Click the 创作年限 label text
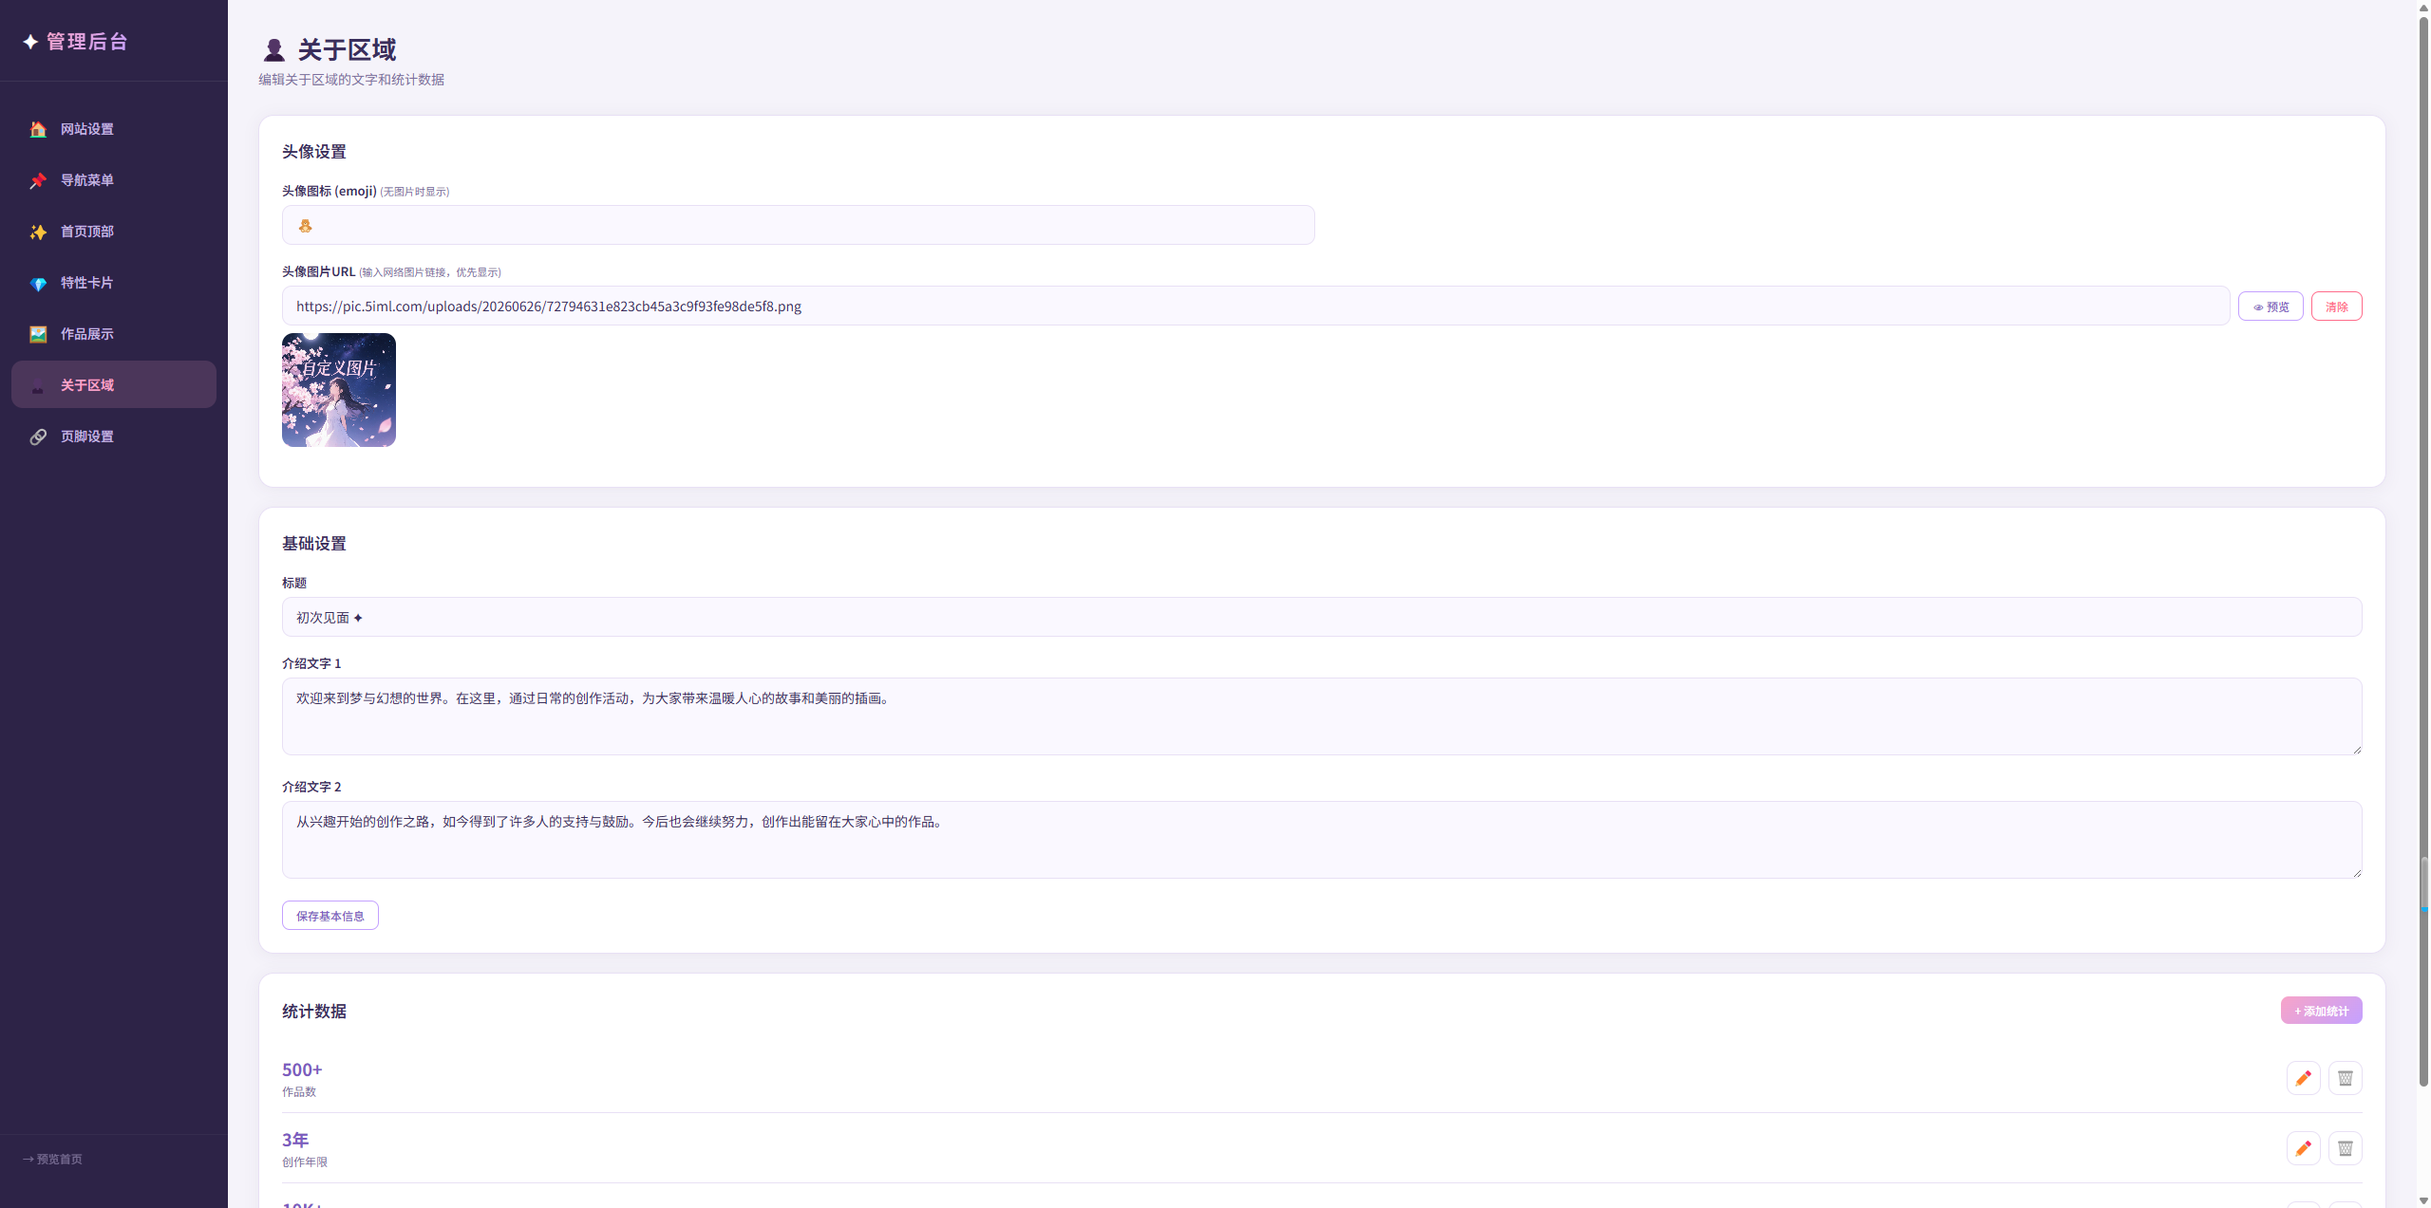Screen dimensions: 2431x1208 [305, 1162]
